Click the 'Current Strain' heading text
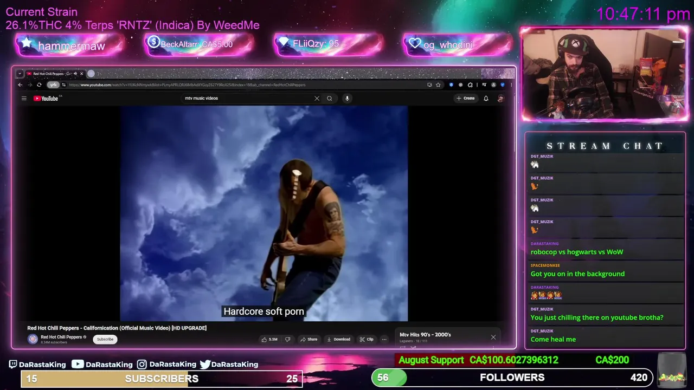 [x=41, y=12]
